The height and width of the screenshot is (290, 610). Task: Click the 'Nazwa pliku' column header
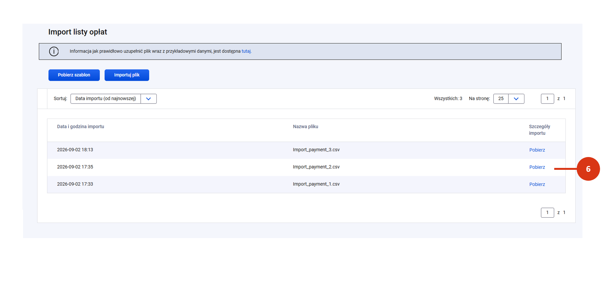[305, 127]
